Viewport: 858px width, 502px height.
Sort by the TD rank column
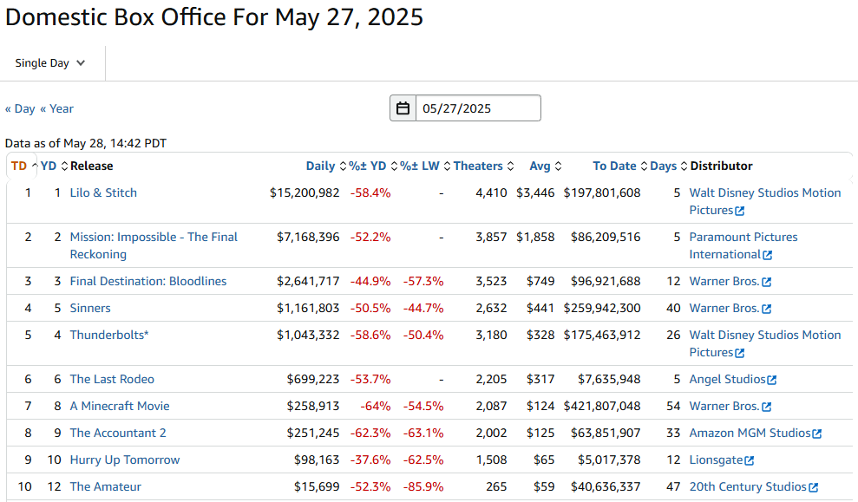[x=19, y=166]
